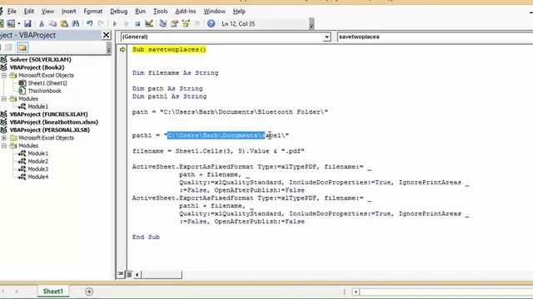
Task: Select VBAProject (FUNCRES.XLAM)
Action: coord(48,115)
